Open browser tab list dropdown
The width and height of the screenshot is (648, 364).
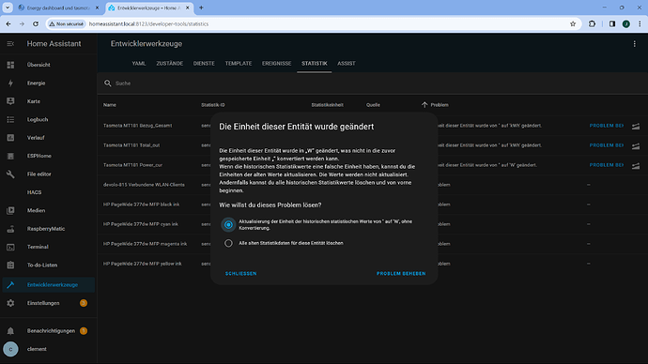(x=8, y=8)
